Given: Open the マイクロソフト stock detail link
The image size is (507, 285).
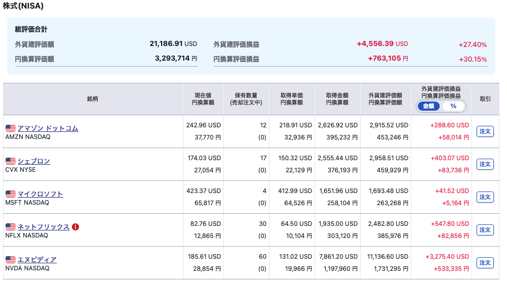Looking at the screenshot, I should coord(40,194).
